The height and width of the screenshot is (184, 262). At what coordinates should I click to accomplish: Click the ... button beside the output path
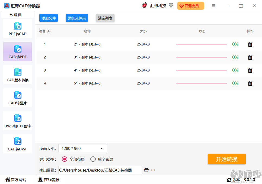pos(153,170)
